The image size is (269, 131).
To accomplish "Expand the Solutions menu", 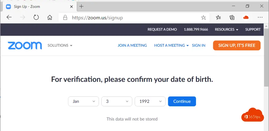I will click(x=60, y=45).
